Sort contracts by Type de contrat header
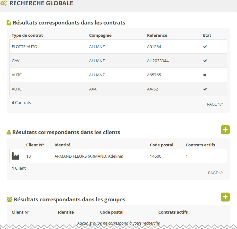 pyautogui.click(x=27, y=35)
